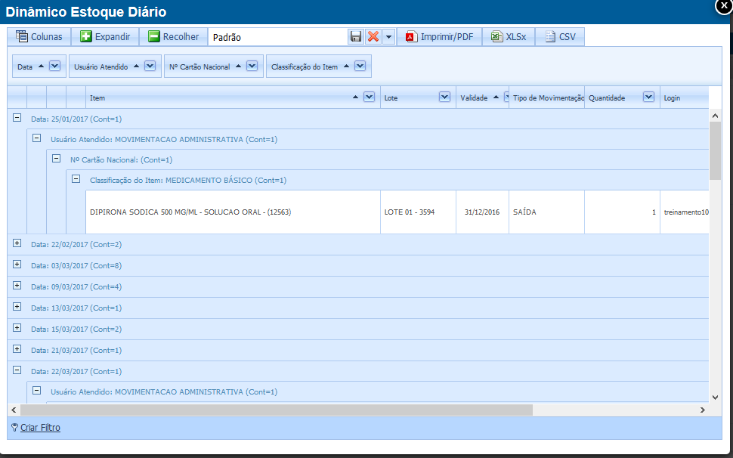Click the vertical scrollbar down arrow
The height and width of the screenshot is (458, 733).
(x=715, y=398)
